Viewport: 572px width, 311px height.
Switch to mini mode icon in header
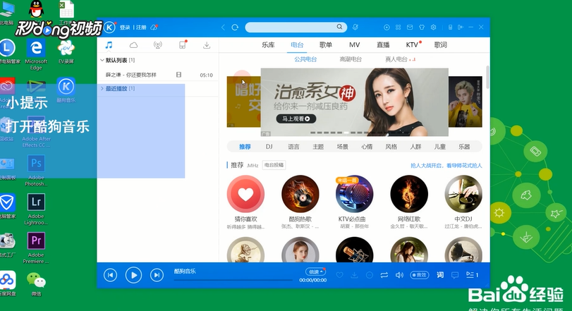461,28
